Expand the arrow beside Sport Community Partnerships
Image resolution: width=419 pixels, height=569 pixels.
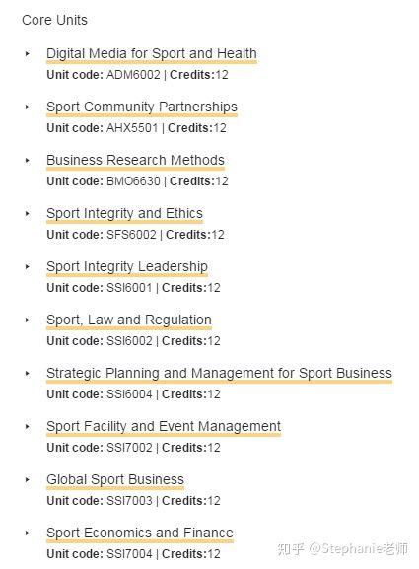[28, 107]
